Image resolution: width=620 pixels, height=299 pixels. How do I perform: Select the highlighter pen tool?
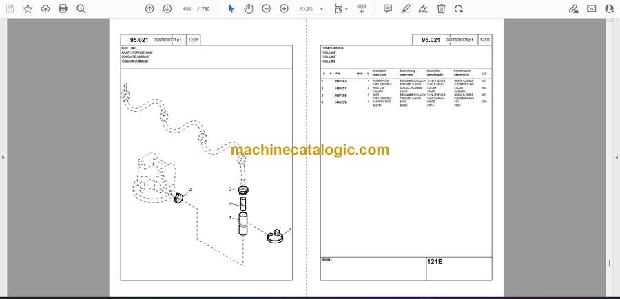click(406, 9)
